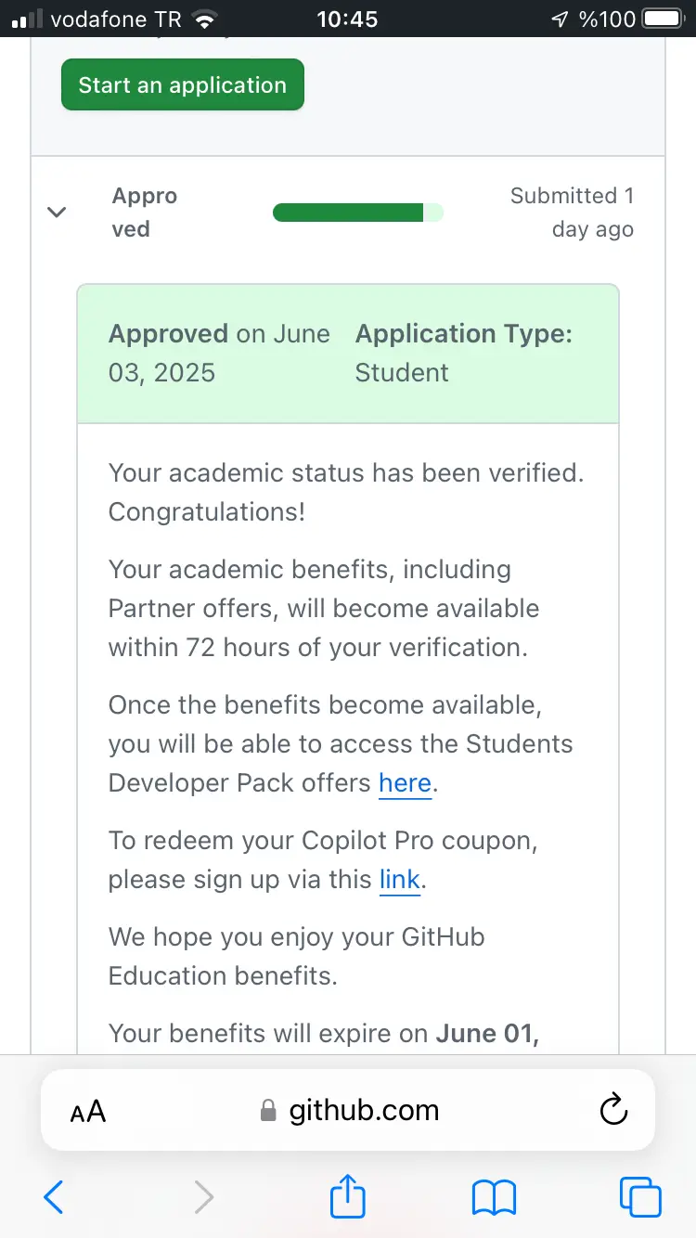Collapse the Approved application chevron

click(x=57, y=212)
